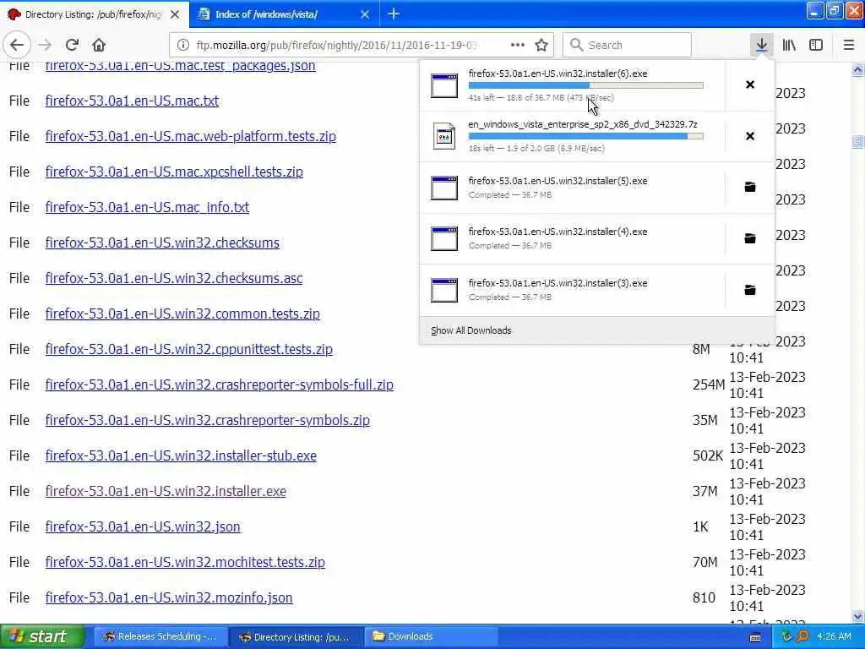
Task: Download win32.installer.exe link
Action: point(166,491)
